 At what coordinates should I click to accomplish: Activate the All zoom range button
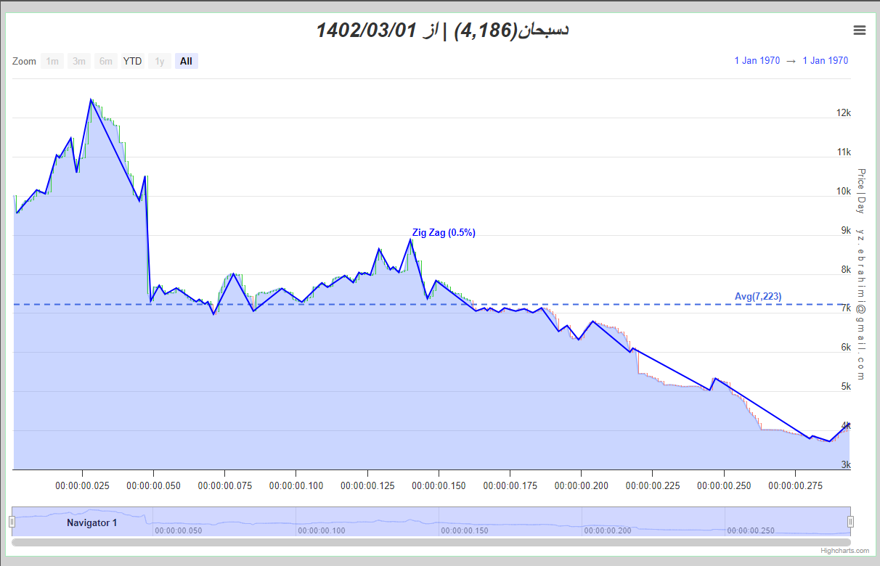pos(187,61)
